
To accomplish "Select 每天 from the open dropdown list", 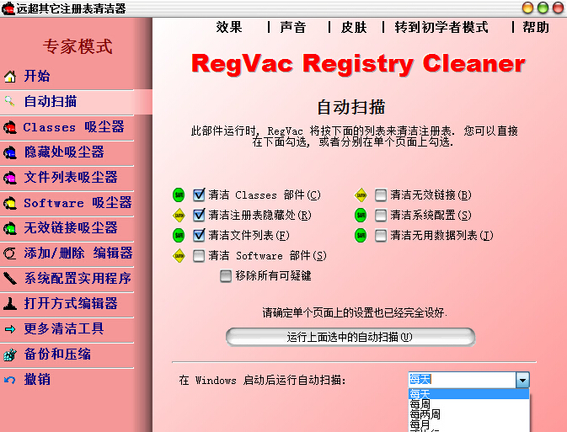I will click(468, 393).
